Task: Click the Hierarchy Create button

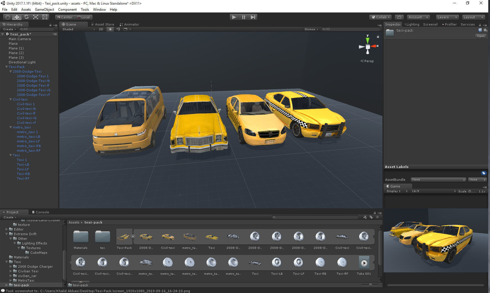Action: pyautogui.click(x=9, y=29)
